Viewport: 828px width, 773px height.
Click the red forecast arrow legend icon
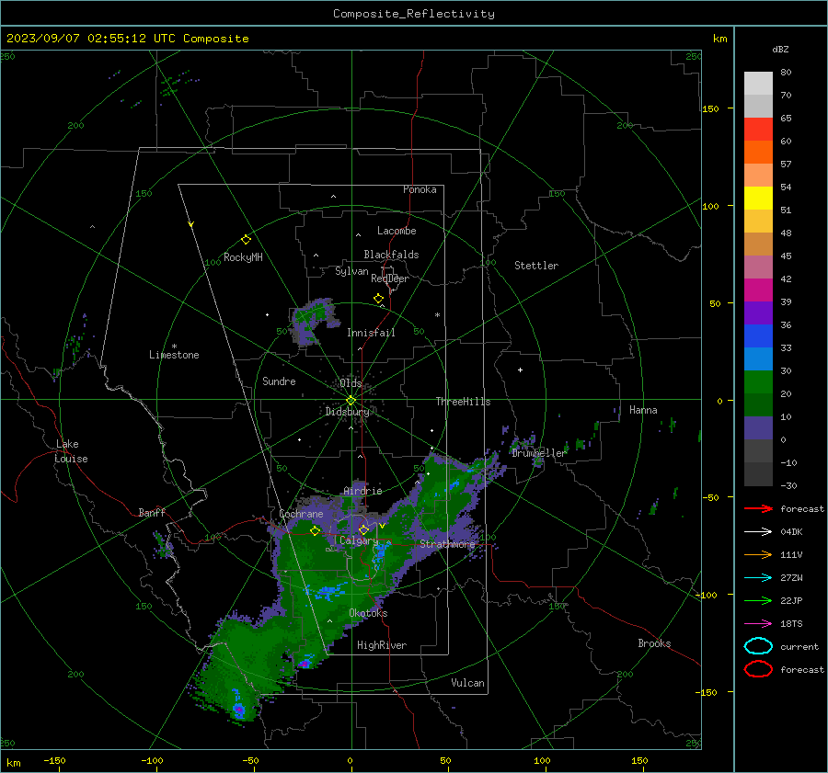[x=758, y=508]
